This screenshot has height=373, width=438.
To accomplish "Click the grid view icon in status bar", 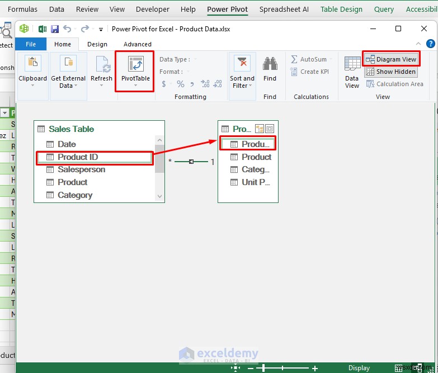I will [398, 369].
